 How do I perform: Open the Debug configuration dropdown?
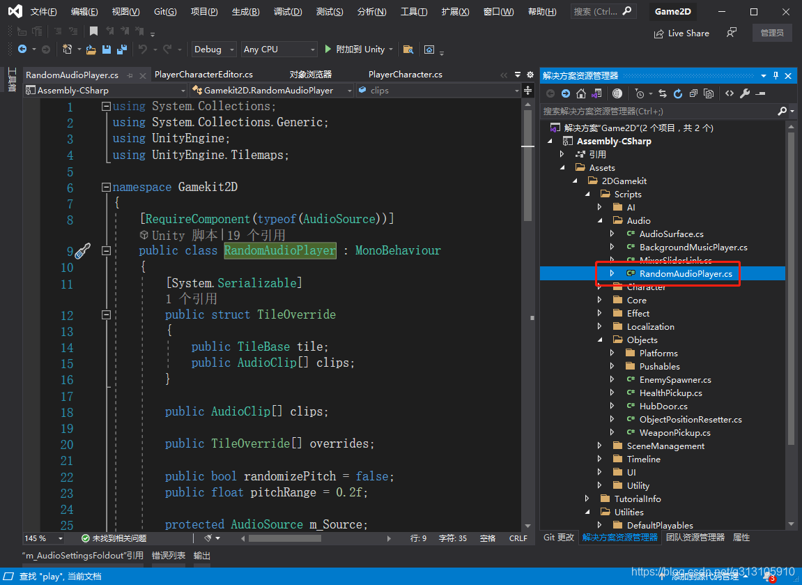(215, 49)
